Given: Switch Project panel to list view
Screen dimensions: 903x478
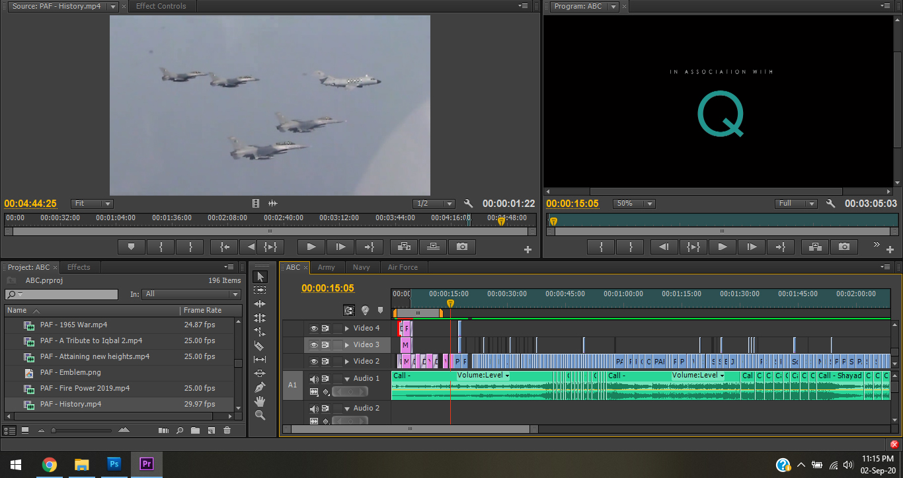Looking at the screenshot, I should point(9,430).
